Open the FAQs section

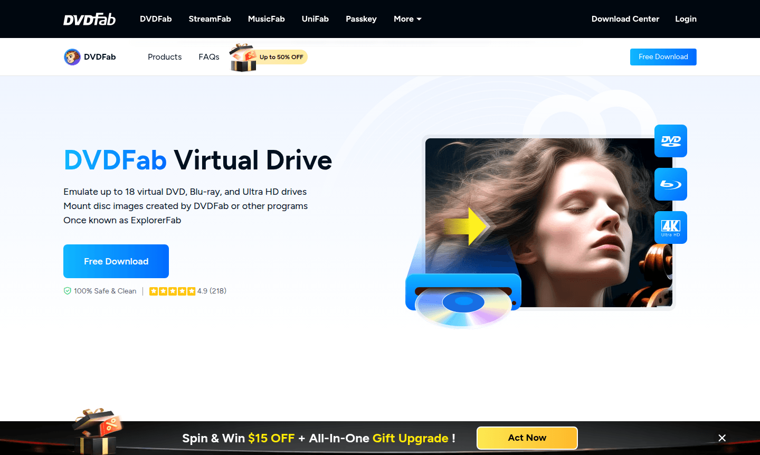(209, 56)
